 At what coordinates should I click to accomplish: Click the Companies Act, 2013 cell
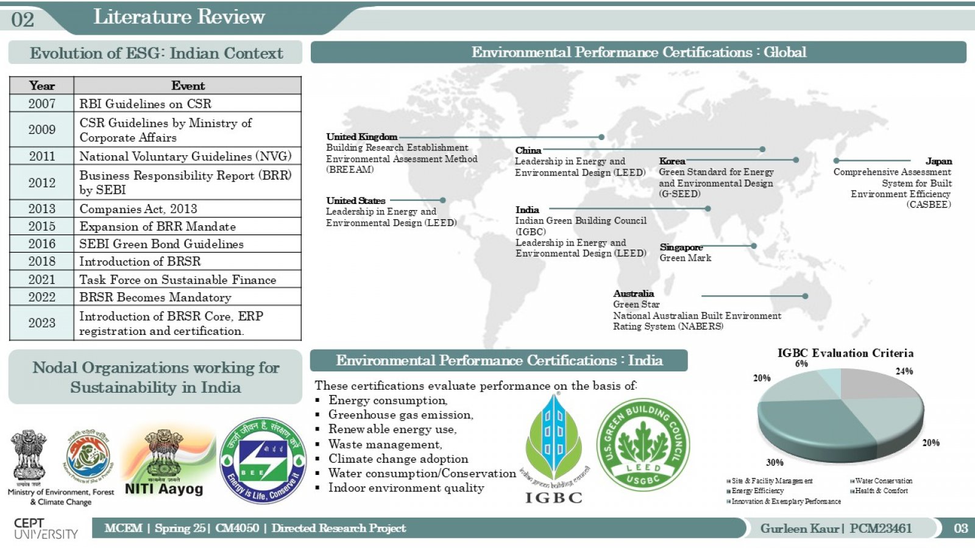tap(188, 209)
